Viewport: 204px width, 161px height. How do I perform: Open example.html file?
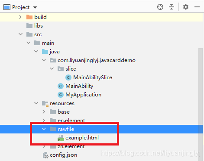[x=82, y=138]
